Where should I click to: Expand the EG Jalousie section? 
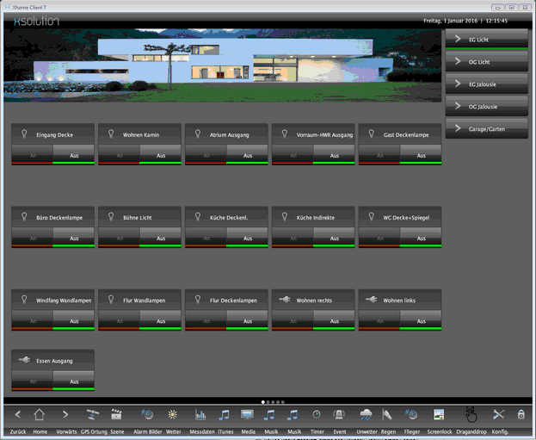point(486,84)
